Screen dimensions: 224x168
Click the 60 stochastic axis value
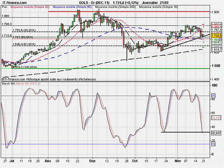pyautogui.click(x=213, y=113)
